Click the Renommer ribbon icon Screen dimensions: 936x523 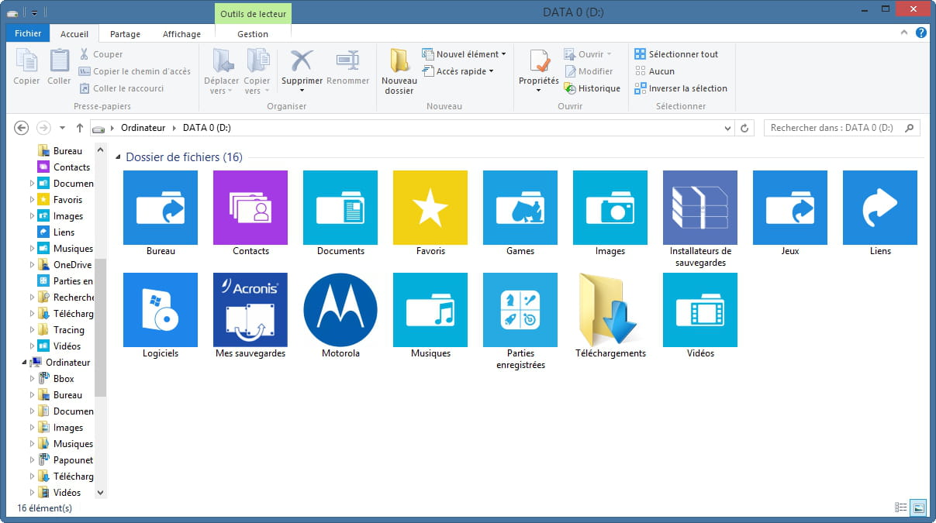pyautogui.click(x=347, y=62)
